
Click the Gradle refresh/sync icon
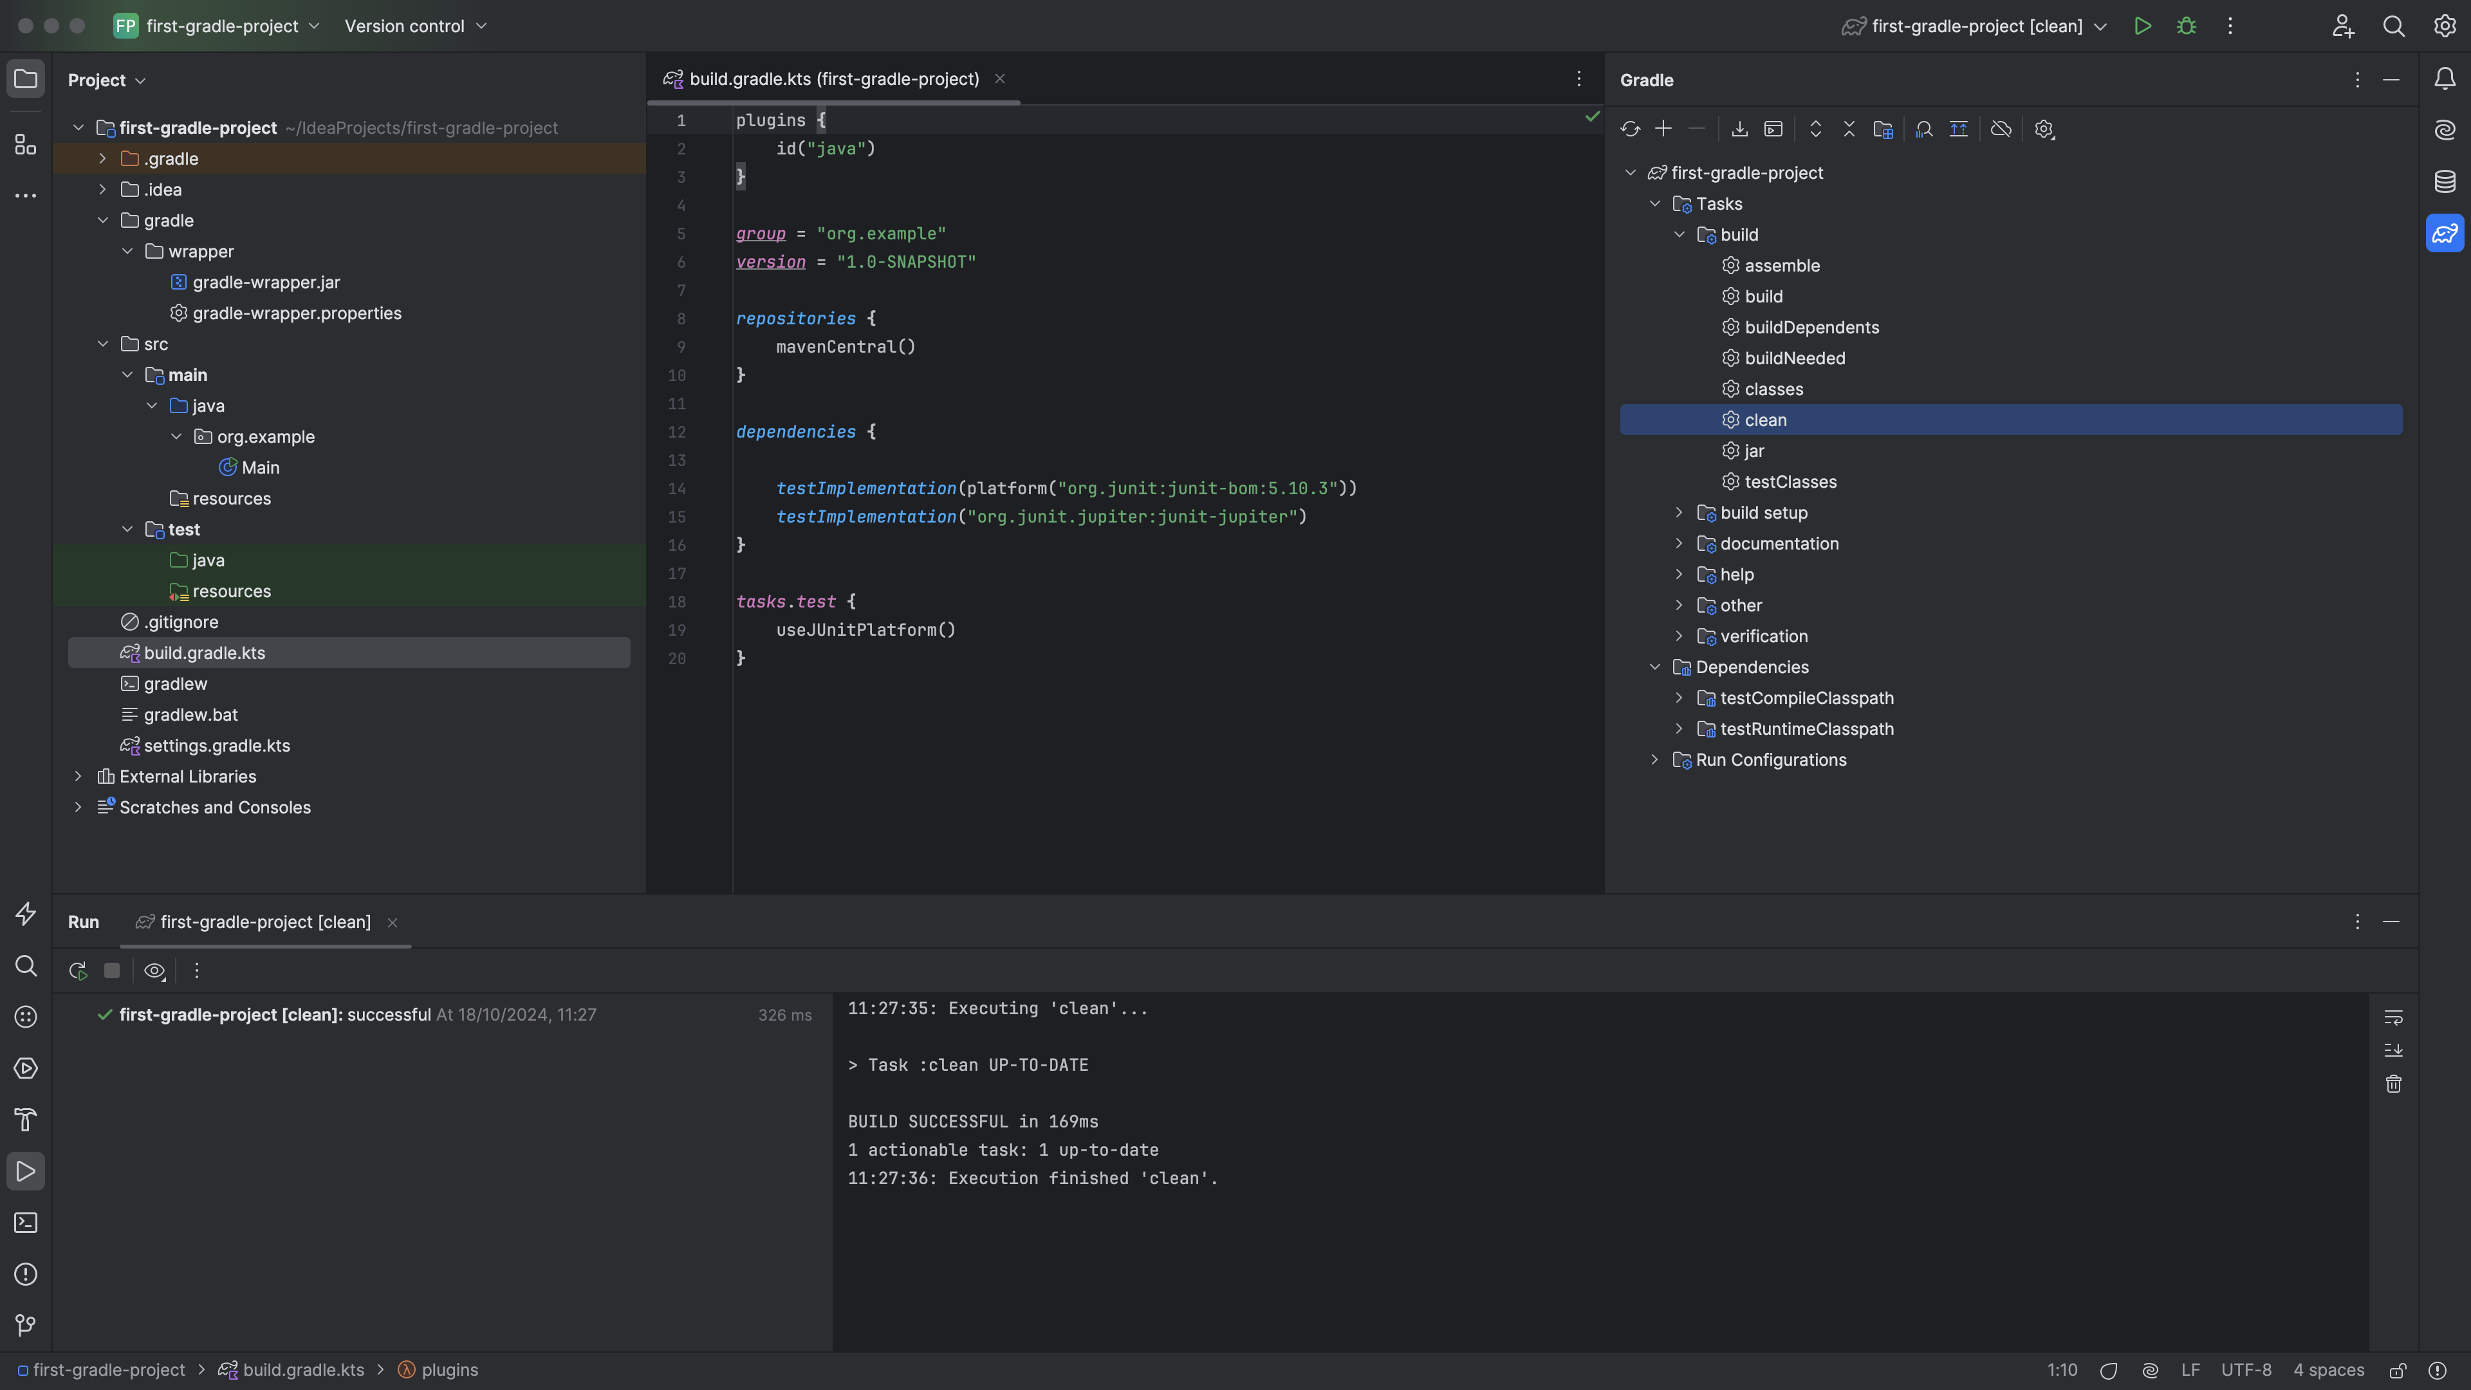pos(1629,129)
